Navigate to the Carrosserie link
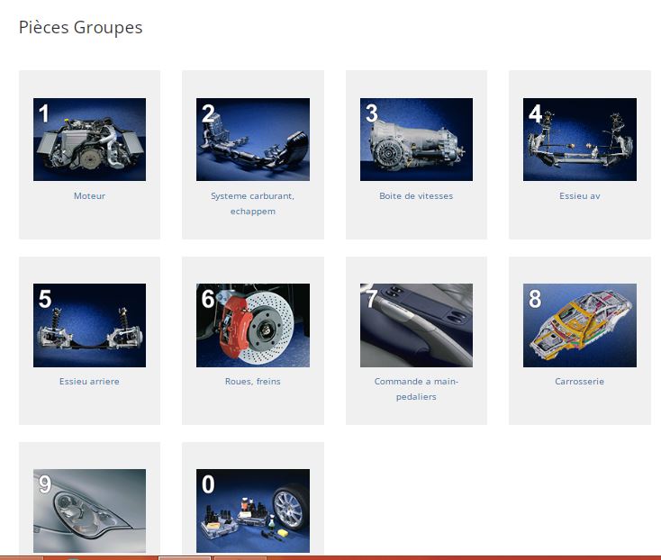 [579, 381]
